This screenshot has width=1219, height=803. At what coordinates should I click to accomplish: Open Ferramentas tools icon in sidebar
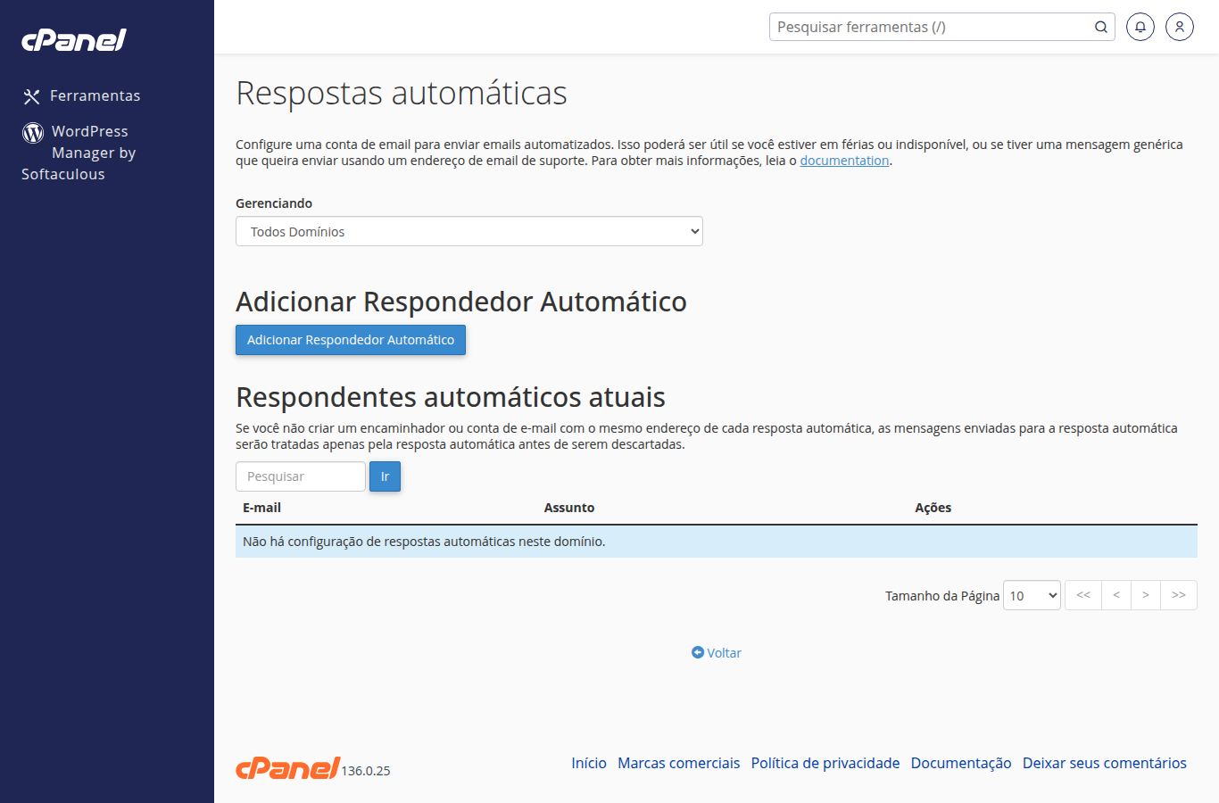32,96
